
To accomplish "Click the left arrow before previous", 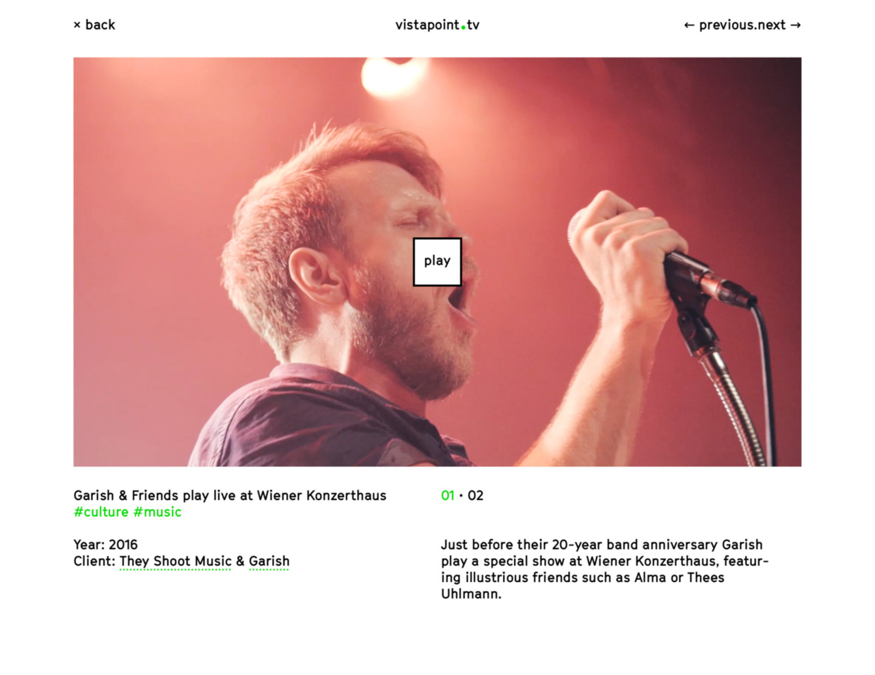I will coord(689,25).
